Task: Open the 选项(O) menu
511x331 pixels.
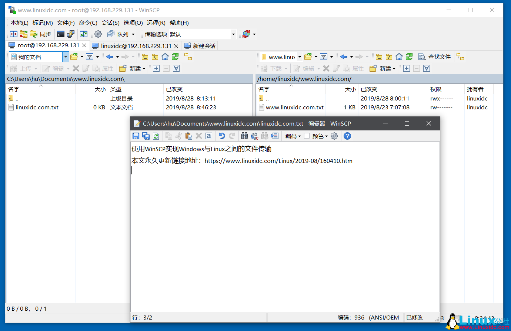Action: point(133,23)
